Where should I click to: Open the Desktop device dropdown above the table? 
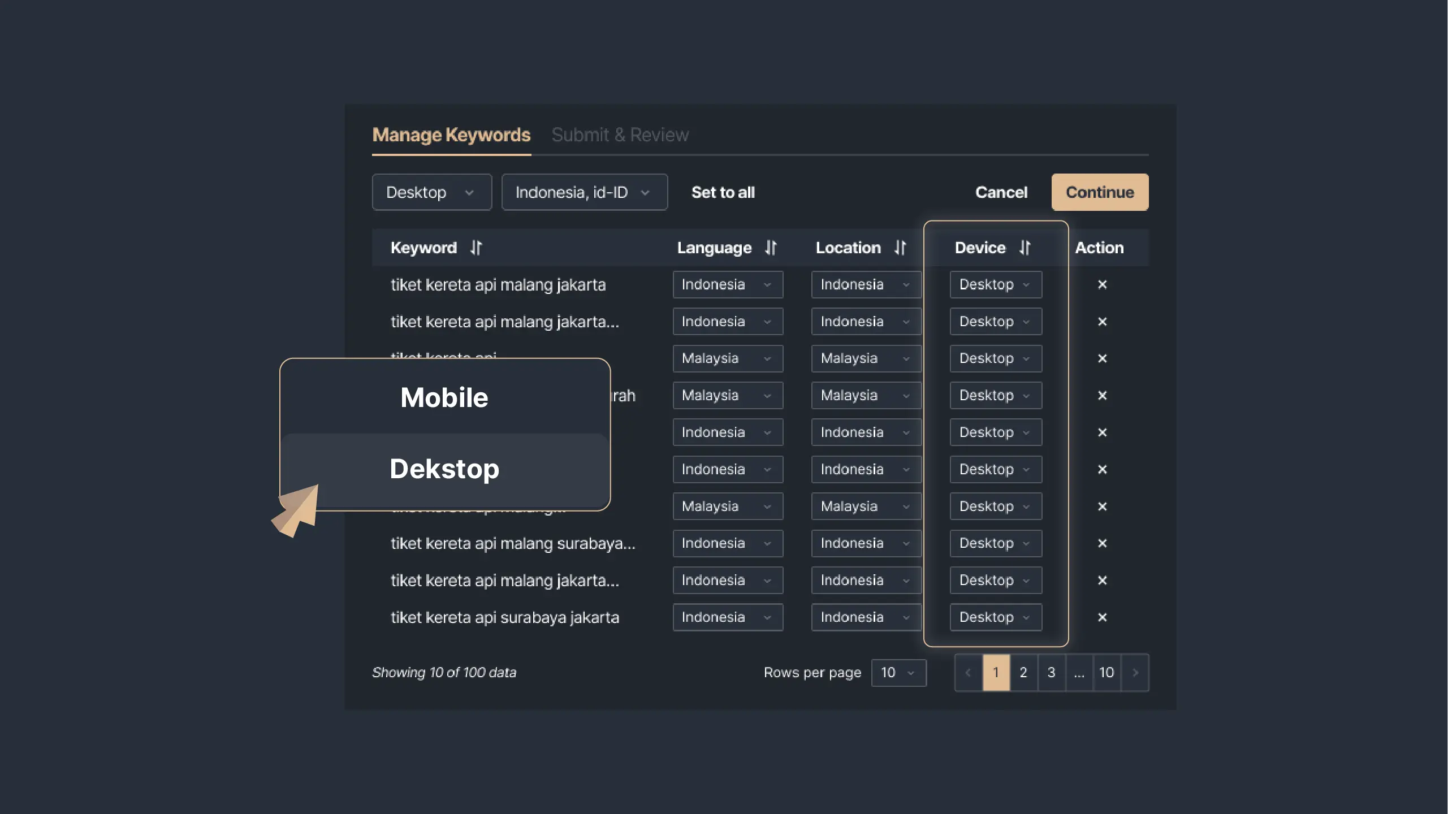pyautogui.click(x=431, y=192)
